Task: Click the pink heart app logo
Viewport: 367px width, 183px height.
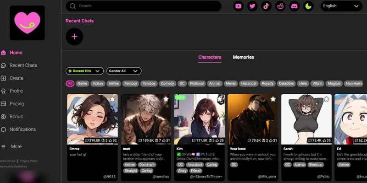Action: pyautogui.click(x=27, y=23)
